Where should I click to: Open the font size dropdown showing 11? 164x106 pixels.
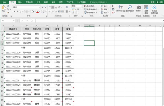(40, 7)
